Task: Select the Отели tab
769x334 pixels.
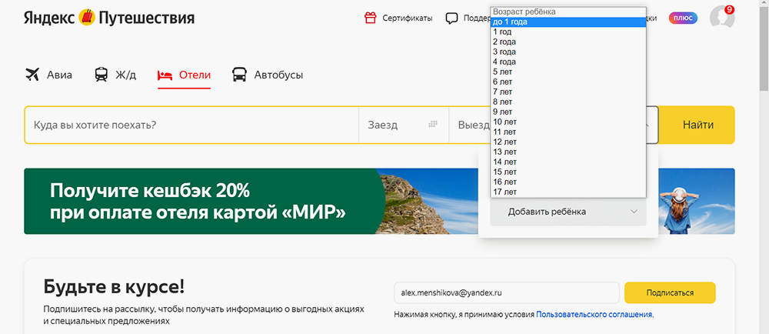Action: pos(184,75)
